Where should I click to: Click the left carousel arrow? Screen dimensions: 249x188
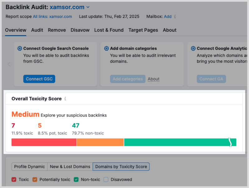[x=9, y=64]
